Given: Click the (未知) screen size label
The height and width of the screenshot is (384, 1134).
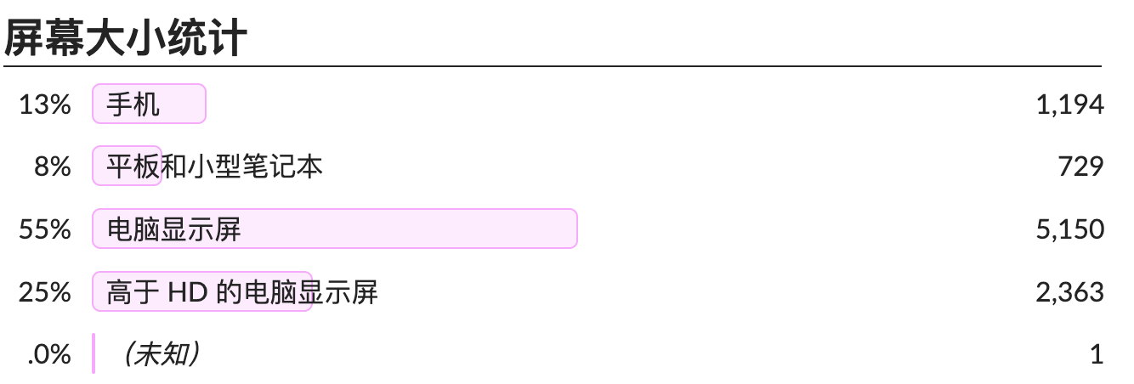Looking at the screenshot, I should [162, 354].
